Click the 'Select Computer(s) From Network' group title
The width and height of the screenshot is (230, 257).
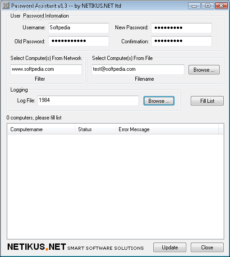(46, 58)
